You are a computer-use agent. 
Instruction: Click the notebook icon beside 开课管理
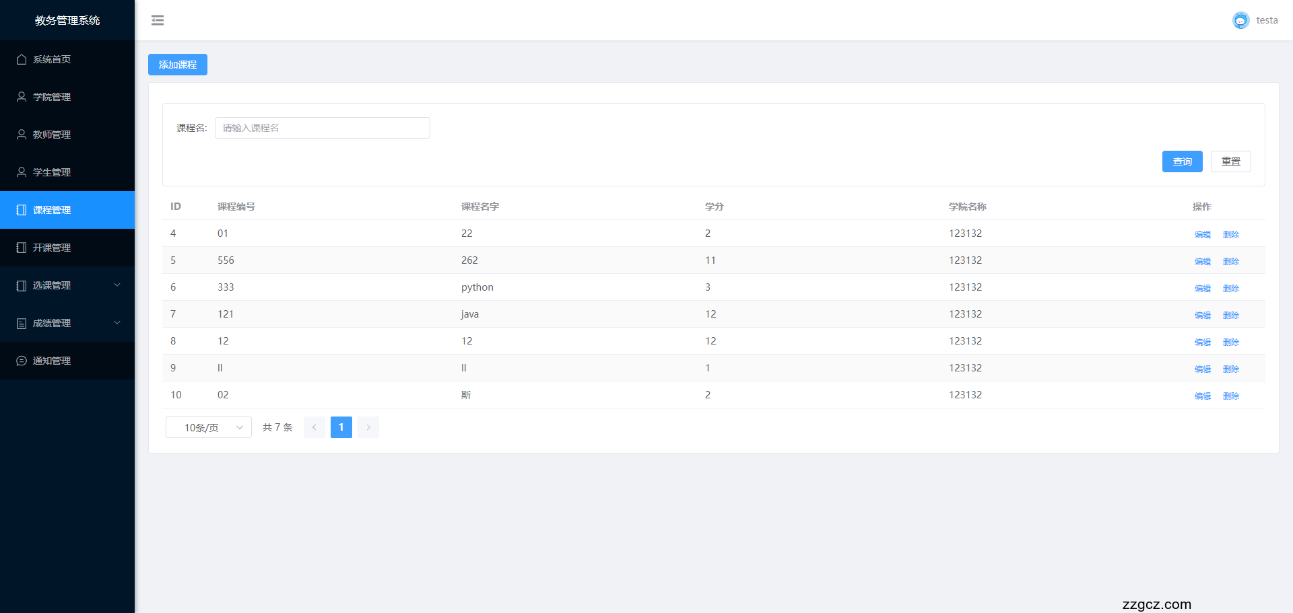tap(22, 248)
